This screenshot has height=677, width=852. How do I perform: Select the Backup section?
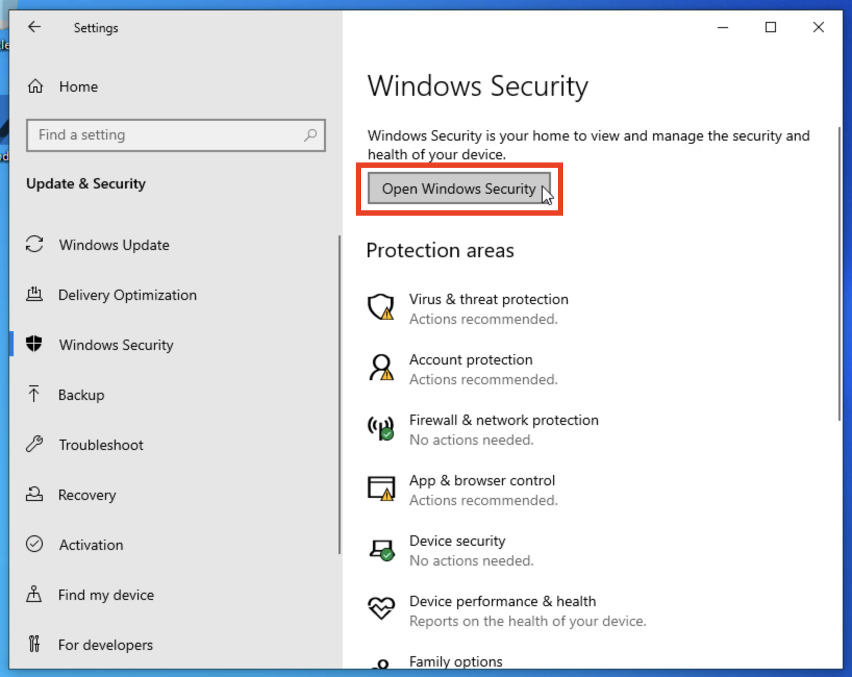(x=81, y=394)
